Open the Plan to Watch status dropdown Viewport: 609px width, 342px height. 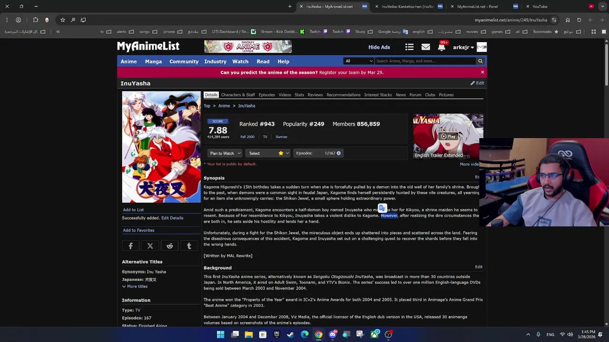coord(225,153)
